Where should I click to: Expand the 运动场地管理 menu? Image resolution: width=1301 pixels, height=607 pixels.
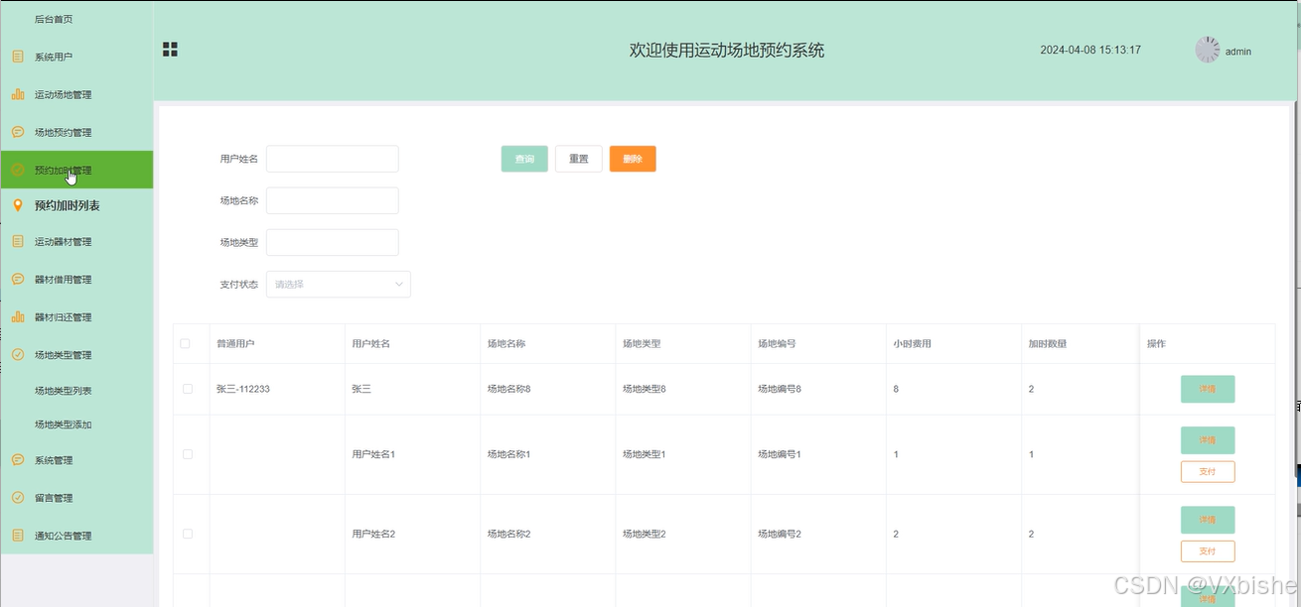[x=76, y=94]
